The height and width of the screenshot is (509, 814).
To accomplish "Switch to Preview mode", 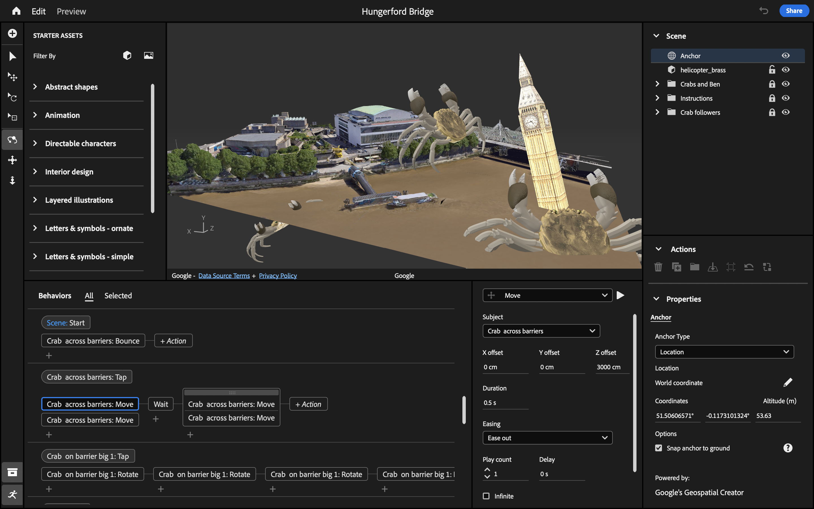I will pos(71,11).
